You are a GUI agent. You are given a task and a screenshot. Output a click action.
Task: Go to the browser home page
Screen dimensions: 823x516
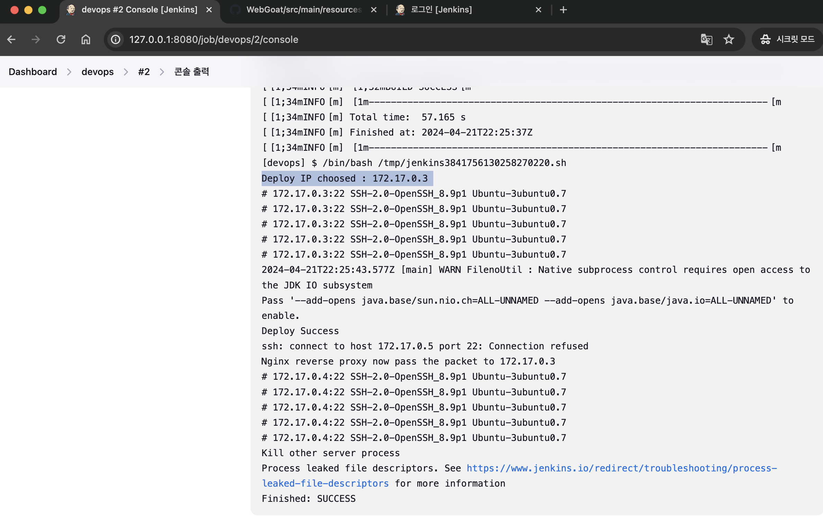[85, 39]
